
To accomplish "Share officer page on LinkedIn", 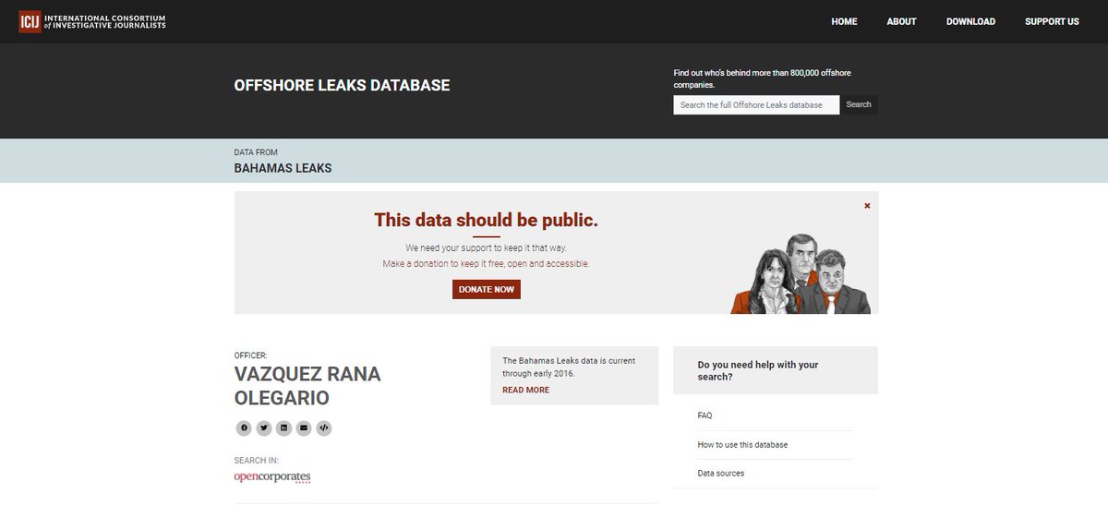I will [x=284, y=428].
